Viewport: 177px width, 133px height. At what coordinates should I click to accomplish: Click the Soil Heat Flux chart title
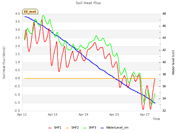click(x=88, y=3)
